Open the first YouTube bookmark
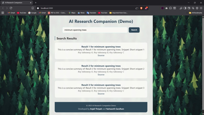The width and height of the screenshot is (204, 115). (22, 13)
